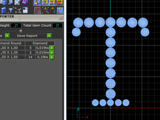This screenshot has height=120, width=160.
Task: Close the Reporter panel
Action: pyautogui.click(x=61, y=18)
